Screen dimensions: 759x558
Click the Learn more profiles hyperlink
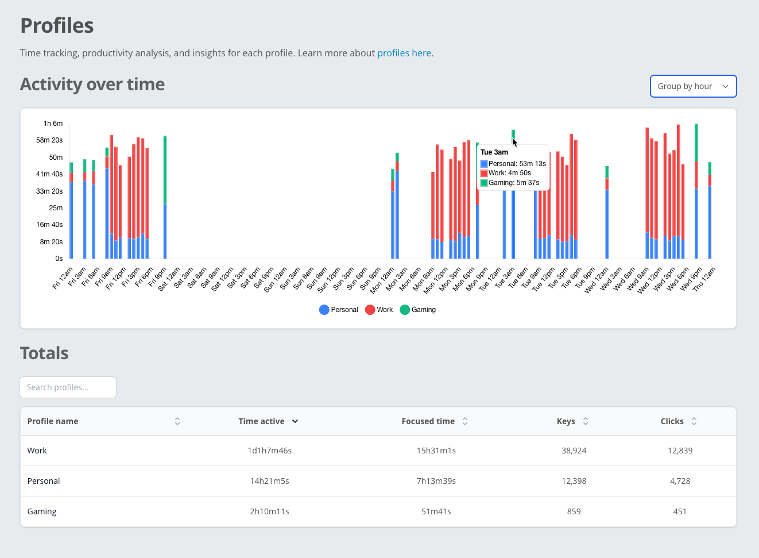[x=404, y=52]
